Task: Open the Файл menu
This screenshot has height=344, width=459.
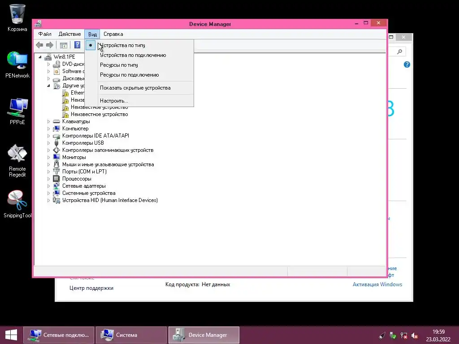Action: coord(45,34)
